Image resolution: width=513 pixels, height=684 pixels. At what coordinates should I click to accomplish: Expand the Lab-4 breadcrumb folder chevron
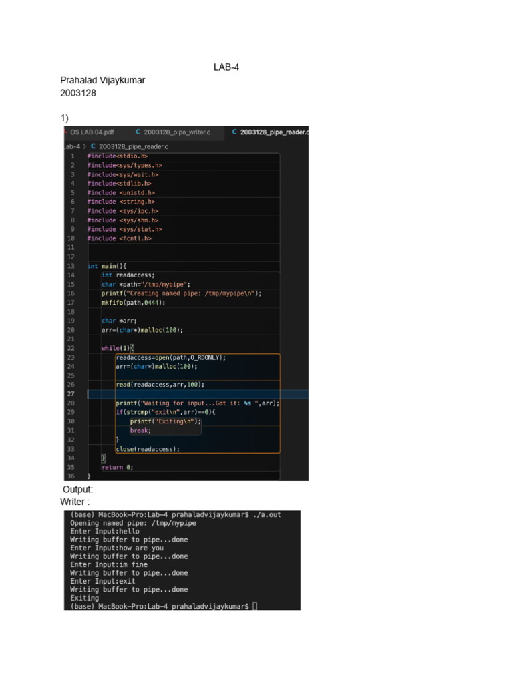84,146
